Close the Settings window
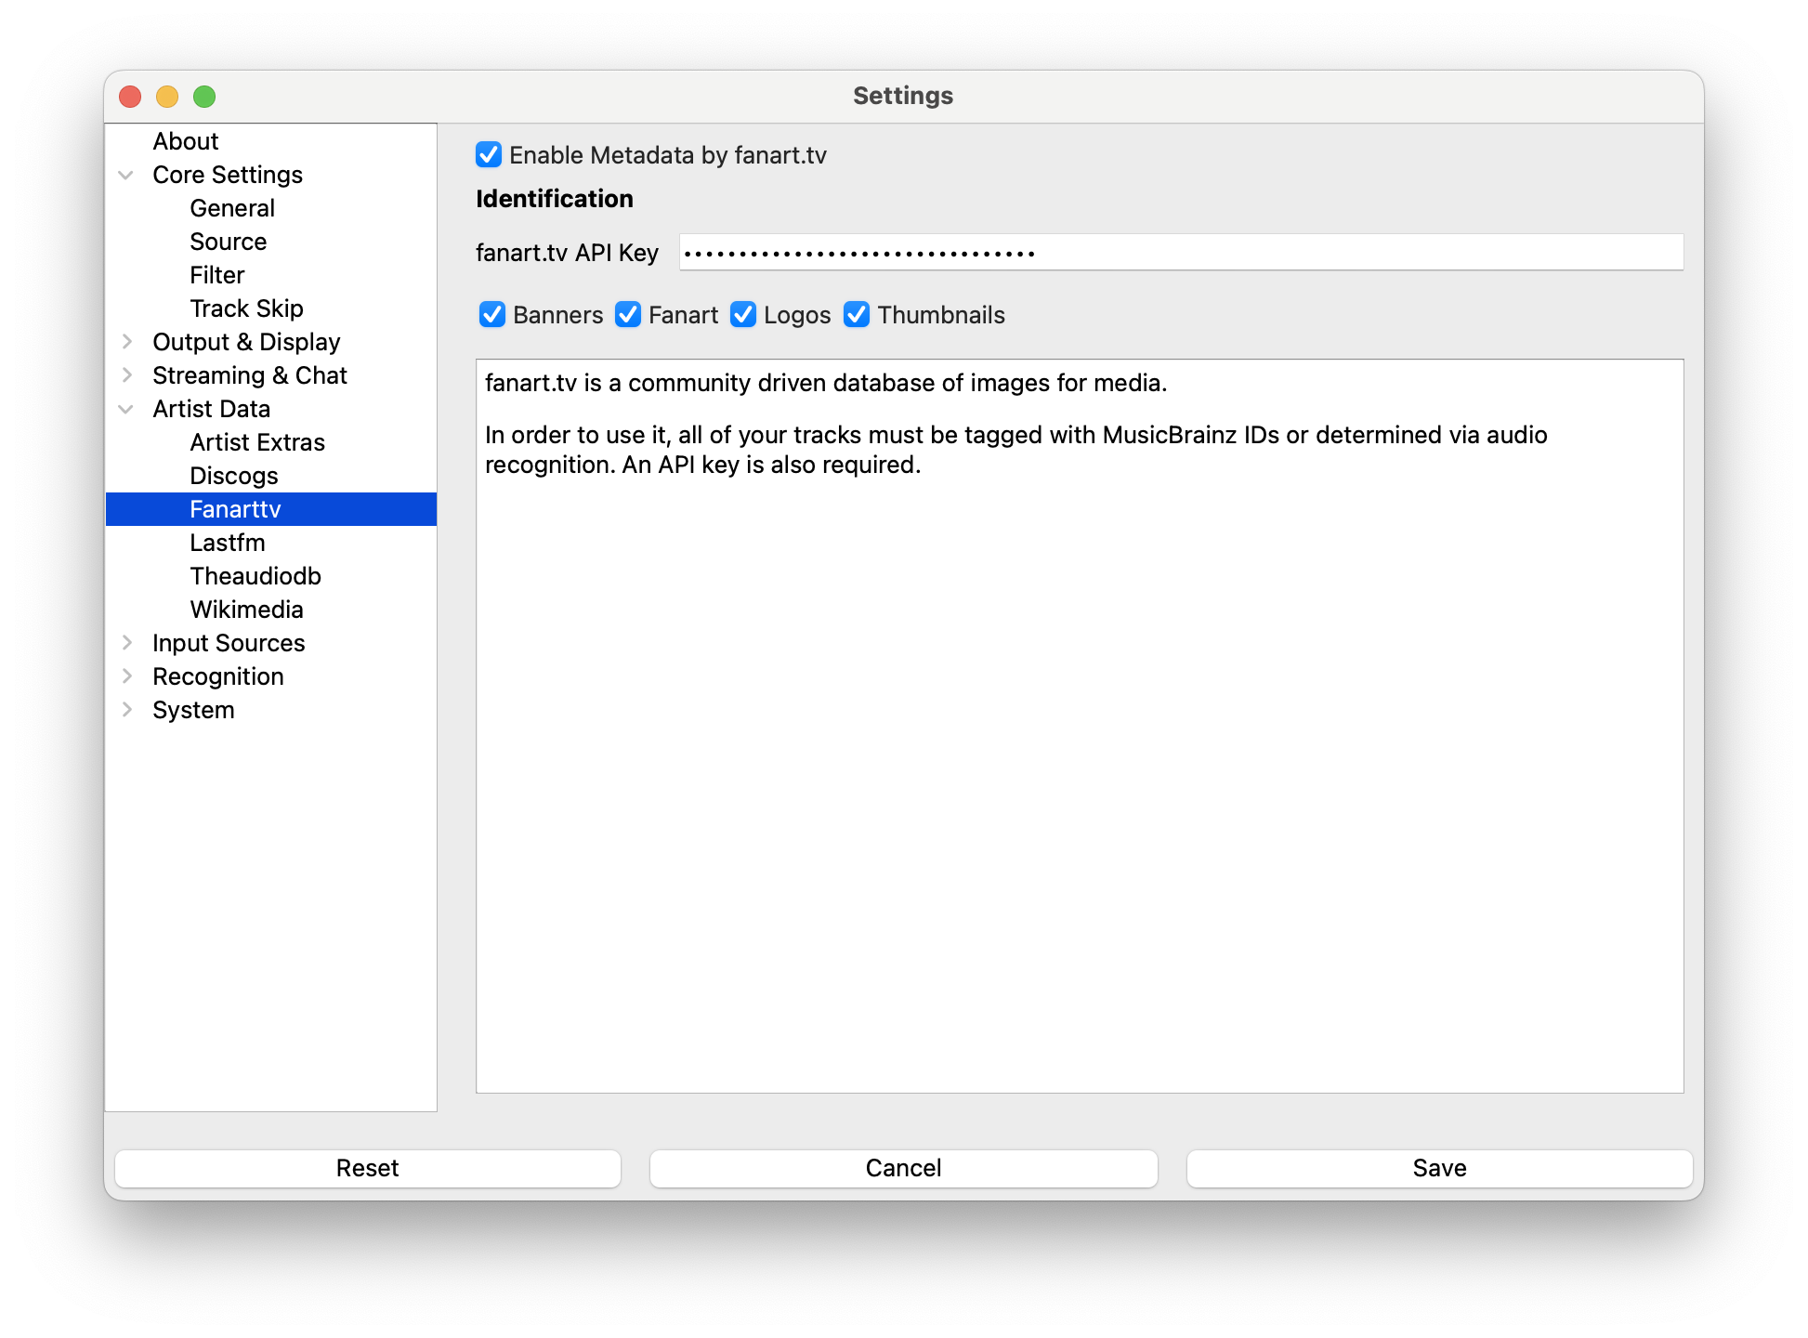The width and height of the screenshot is (1808, 1338). (130, 97)
